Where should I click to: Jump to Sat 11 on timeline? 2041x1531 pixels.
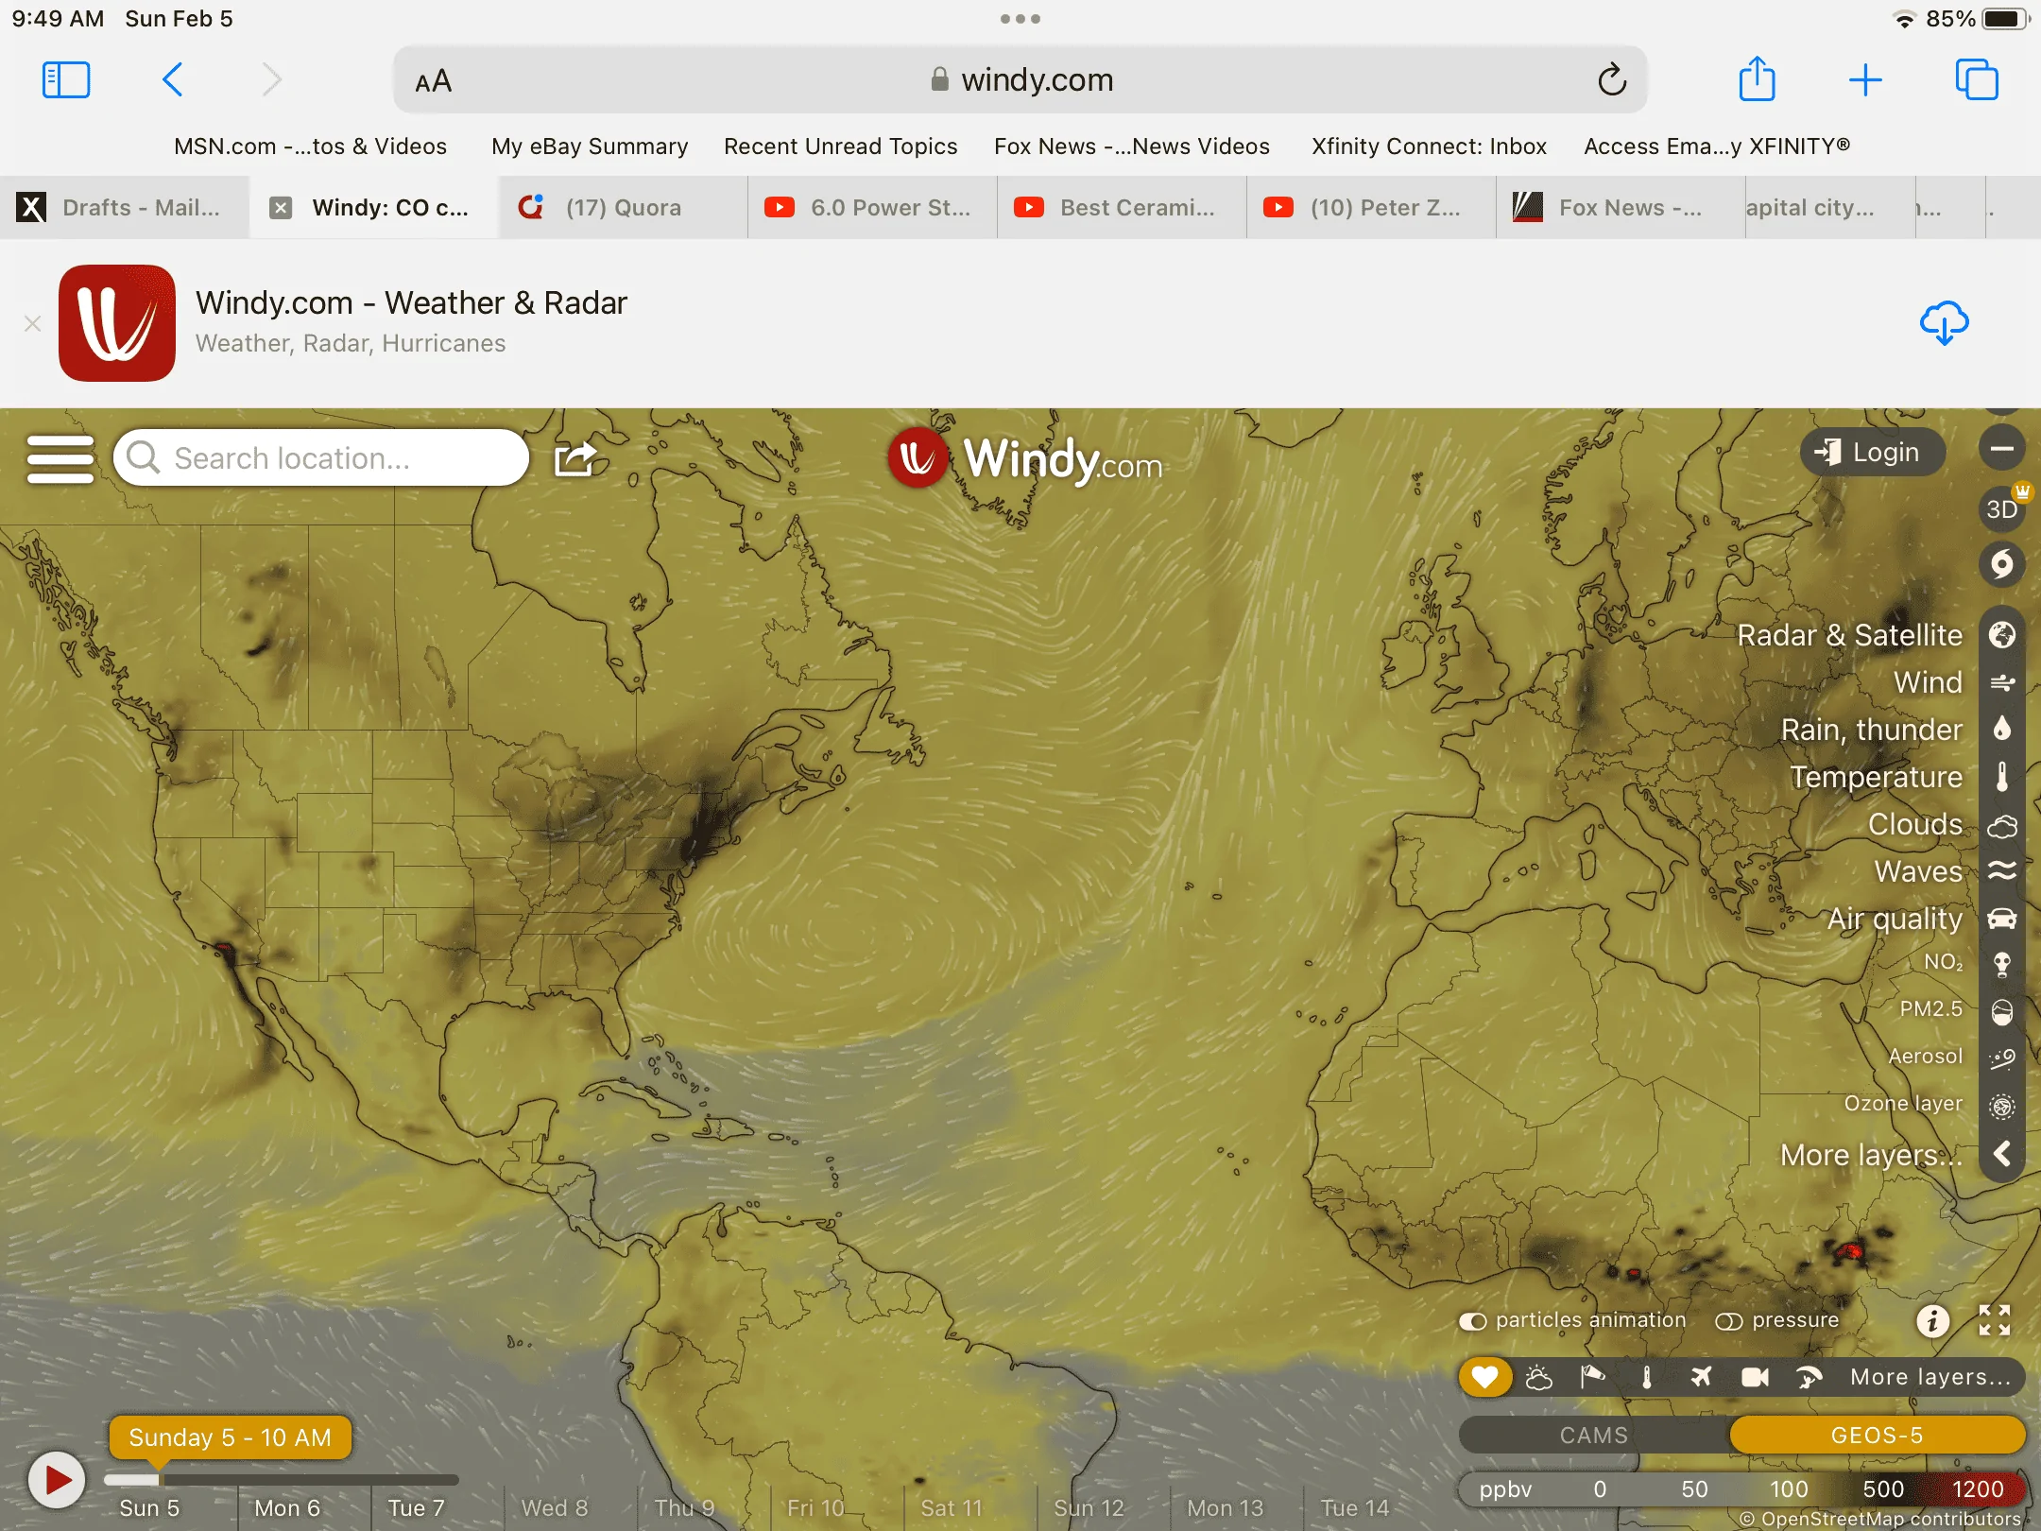[952, 1508]
